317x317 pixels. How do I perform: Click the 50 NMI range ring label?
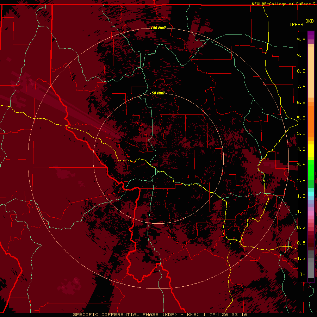[x=158, y=93]
